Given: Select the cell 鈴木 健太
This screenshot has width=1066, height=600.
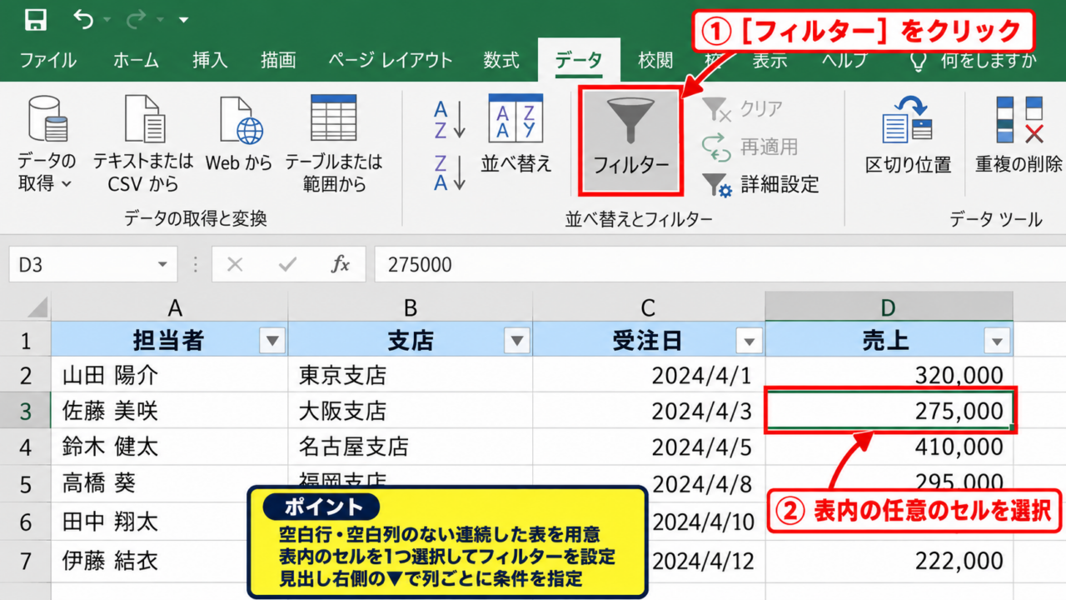Looking at the screenshot, I should pos(170,447).
